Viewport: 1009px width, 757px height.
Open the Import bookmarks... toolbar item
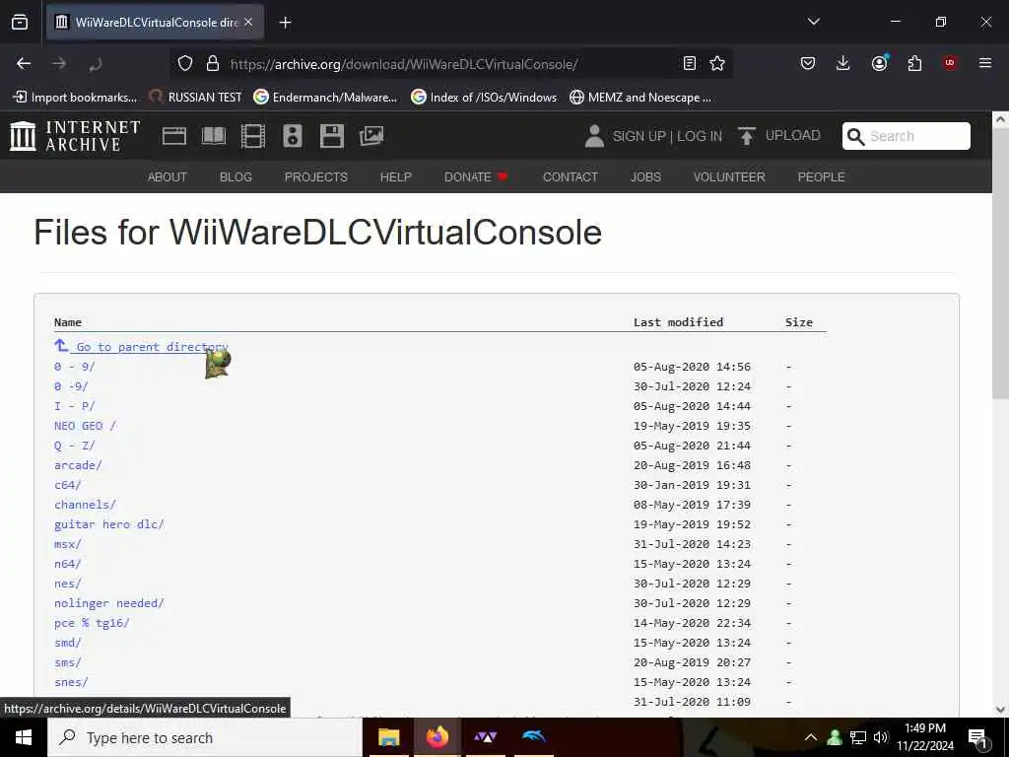(75, 98)
